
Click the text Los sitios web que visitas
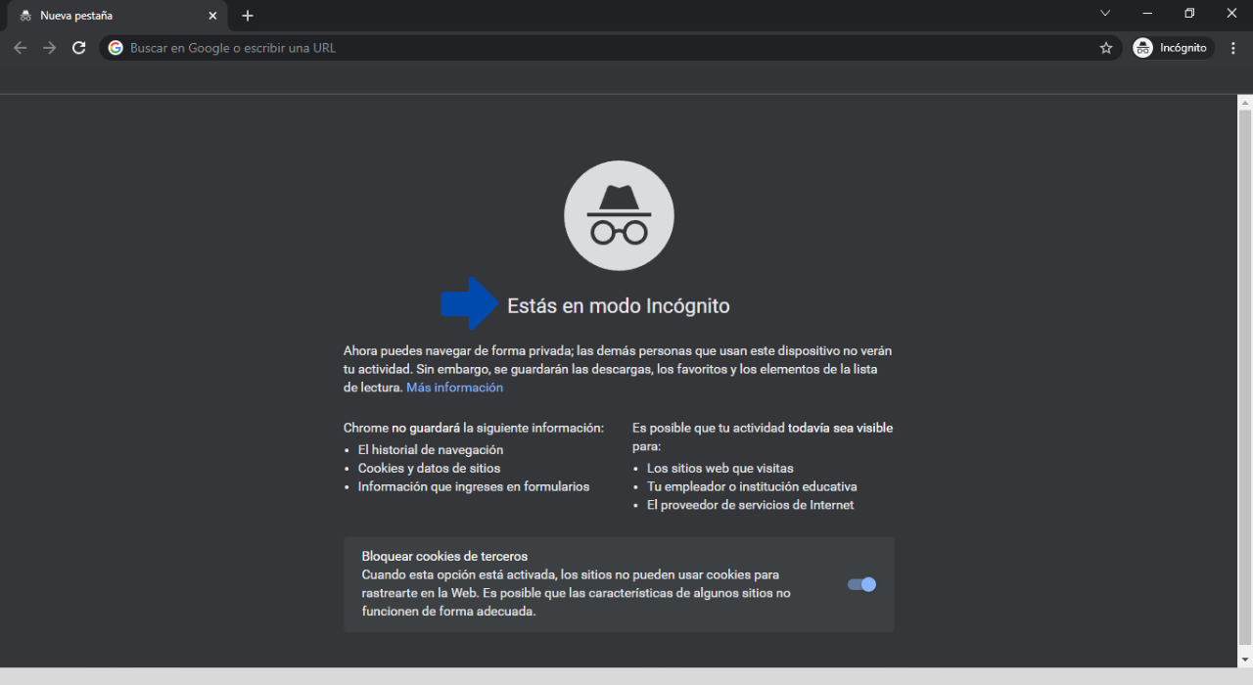coord(720,469)
